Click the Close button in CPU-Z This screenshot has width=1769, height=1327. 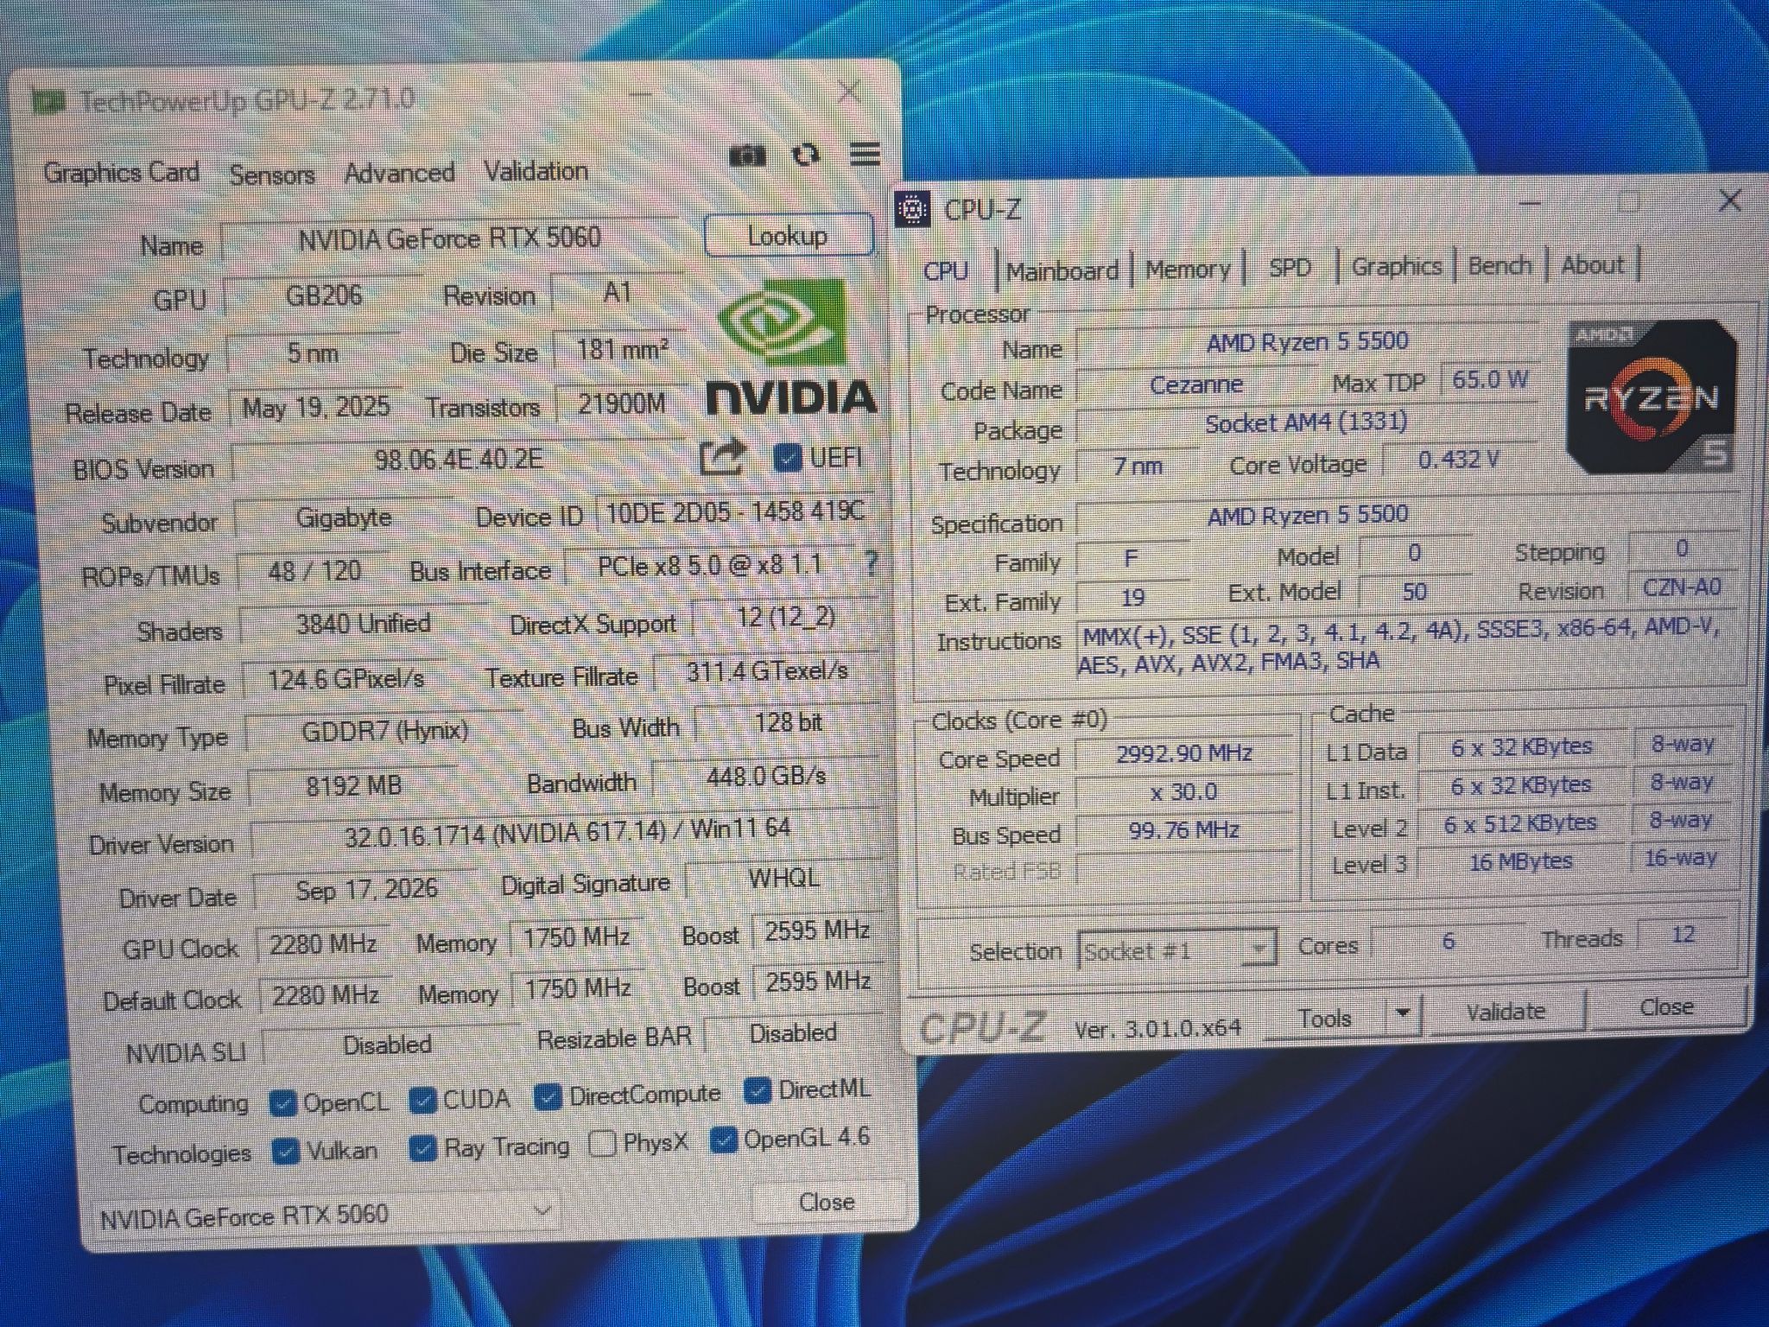tap(1666, 1007)
